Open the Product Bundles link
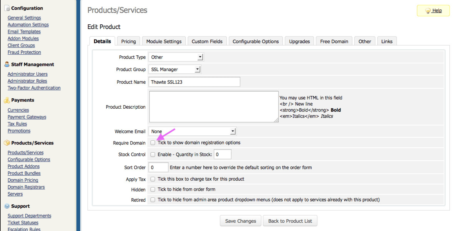 click(24, 173)
